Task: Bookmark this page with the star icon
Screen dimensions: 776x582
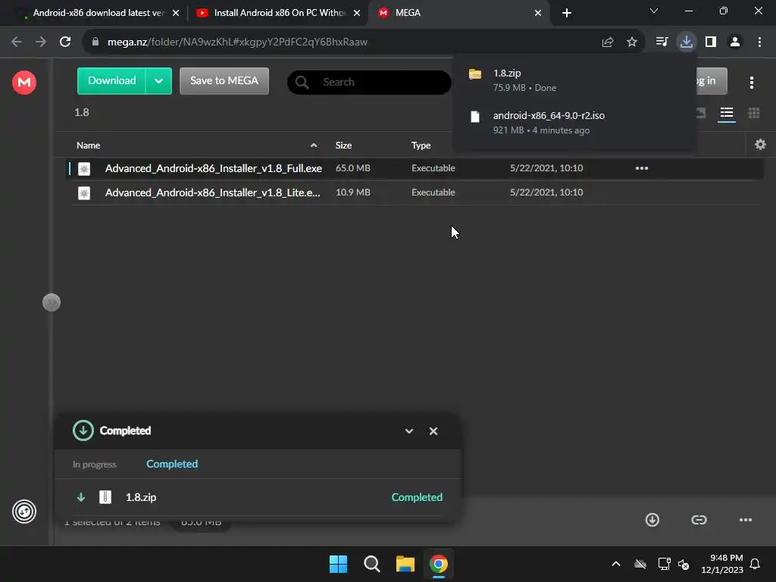Action: pos(631,42)
